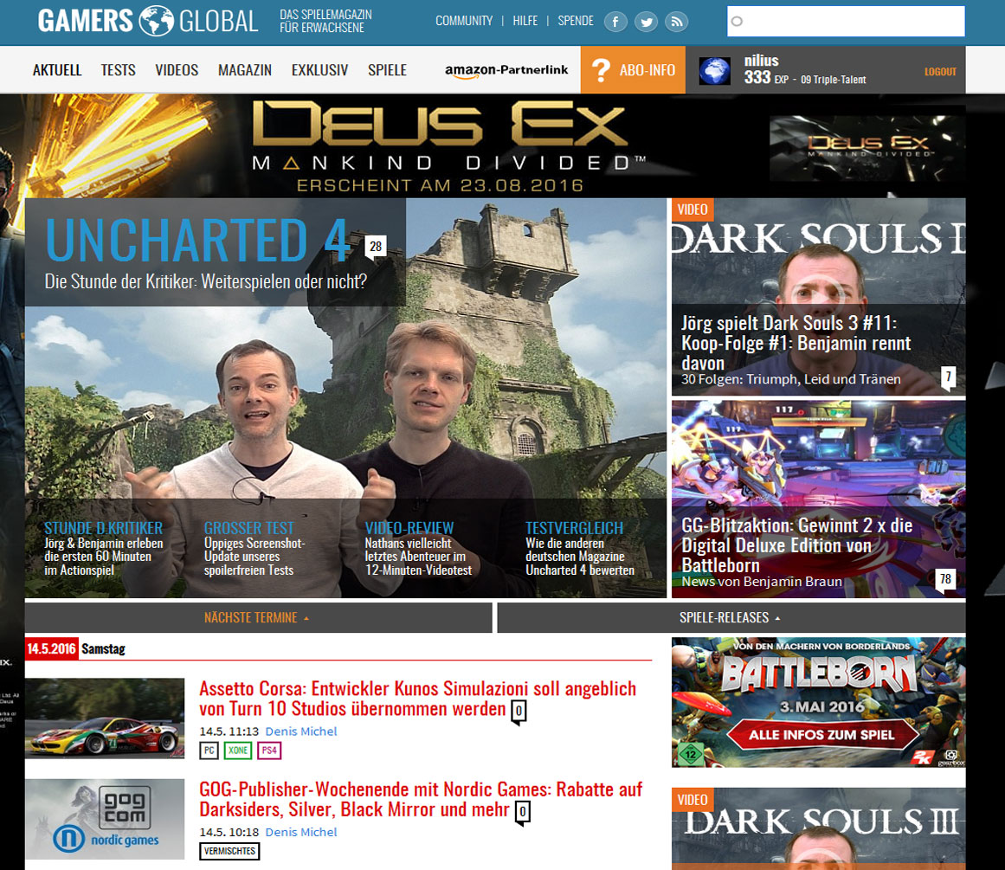The width and height of the screenshot is (1005, 870).
Task: Open the SPENDE link
Action: point(576,21)
